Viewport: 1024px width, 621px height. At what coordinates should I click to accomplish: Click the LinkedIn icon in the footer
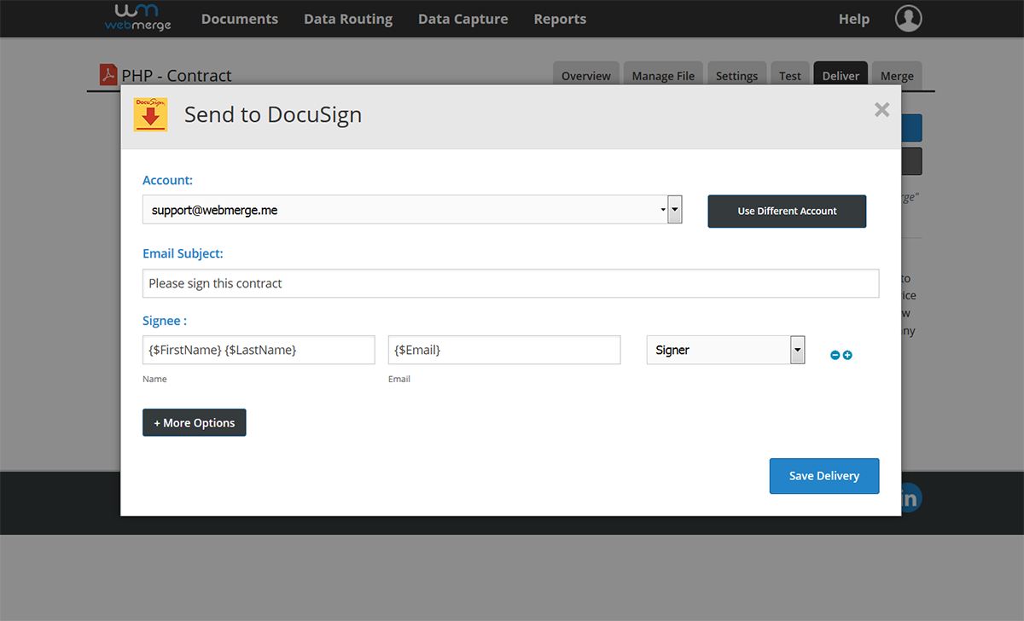pos(910,498)
